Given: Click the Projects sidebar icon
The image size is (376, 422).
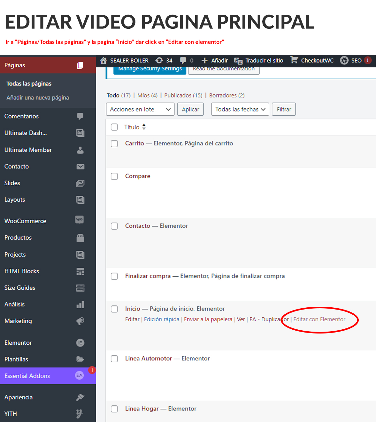Looking at the screenshot, I should (x=80, y=255).
